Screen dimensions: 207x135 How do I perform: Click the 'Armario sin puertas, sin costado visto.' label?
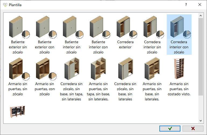(179, 89)
